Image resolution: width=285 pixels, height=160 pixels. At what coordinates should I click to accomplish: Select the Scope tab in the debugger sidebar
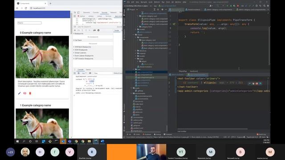point(117,30)
